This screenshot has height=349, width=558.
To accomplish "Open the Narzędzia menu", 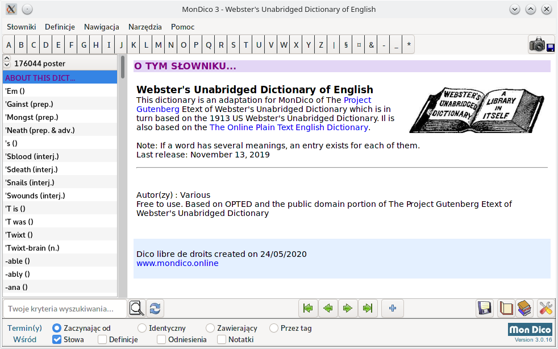I will pos(145,27).
